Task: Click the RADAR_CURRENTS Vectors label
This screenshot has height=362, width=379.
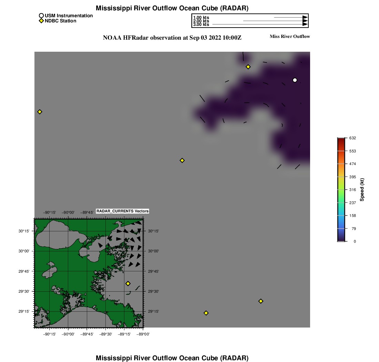Action: (x=122, y=211)
